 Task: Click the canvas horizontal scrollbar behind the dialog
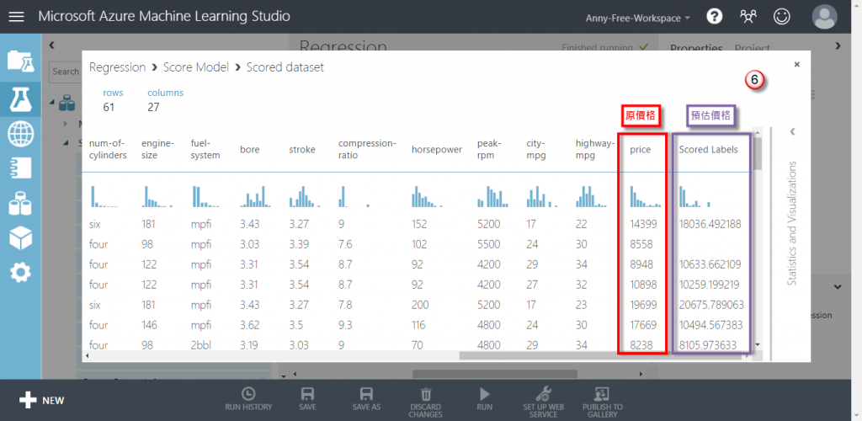tap(495, 375)
